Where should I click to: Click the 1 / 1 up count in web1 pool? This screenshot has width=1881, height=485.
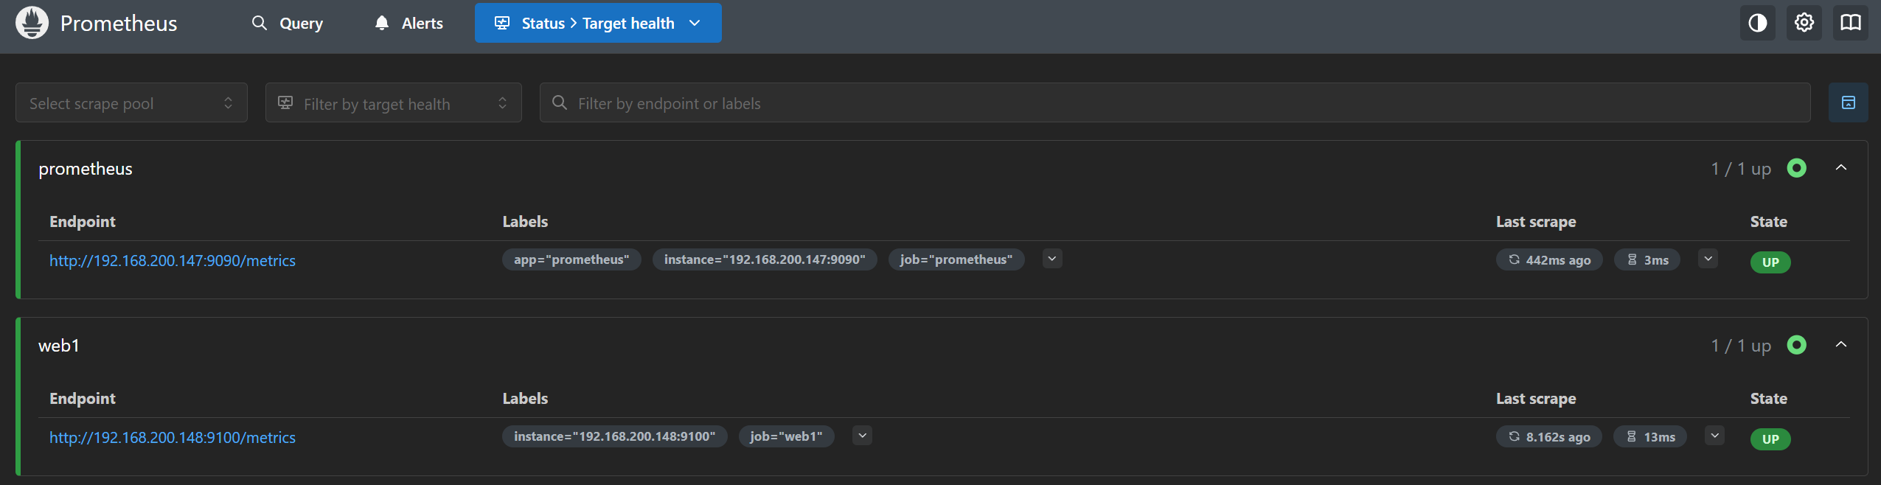1741,346
